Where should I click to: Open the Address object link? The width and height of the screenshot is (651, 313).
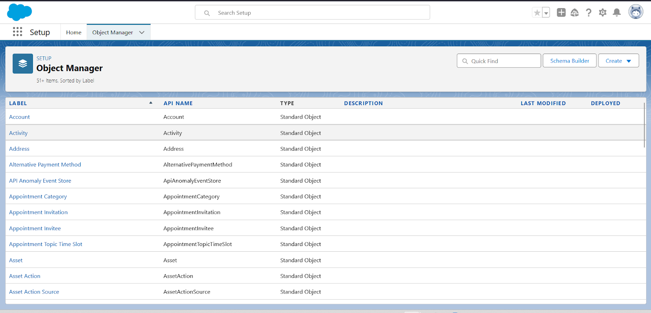(19, 149)
